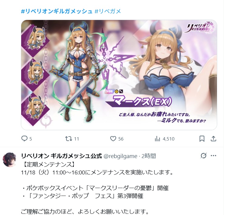
Task: Open the 定期メンテナンス post text
Action: pos(97,188)
